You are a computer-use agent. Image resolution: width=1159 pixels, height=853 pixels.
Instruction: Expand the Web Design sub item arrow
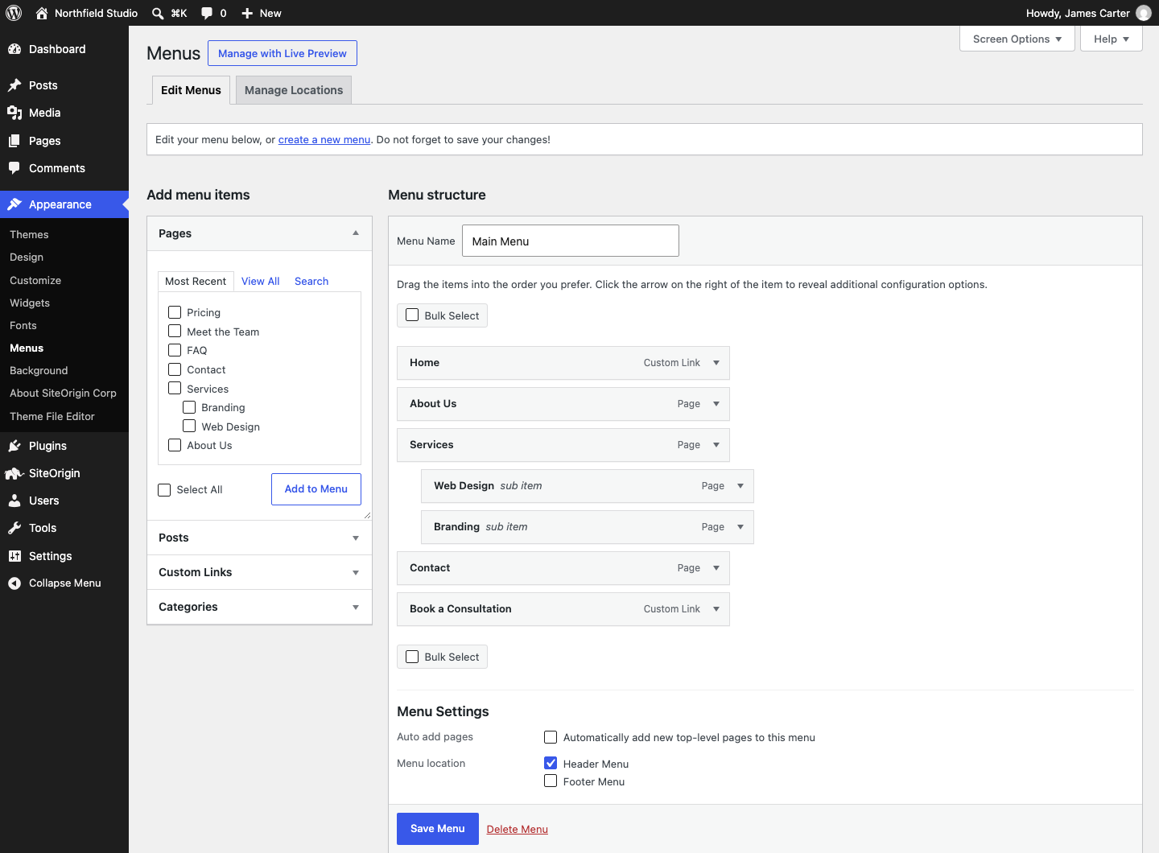[740, 486]
